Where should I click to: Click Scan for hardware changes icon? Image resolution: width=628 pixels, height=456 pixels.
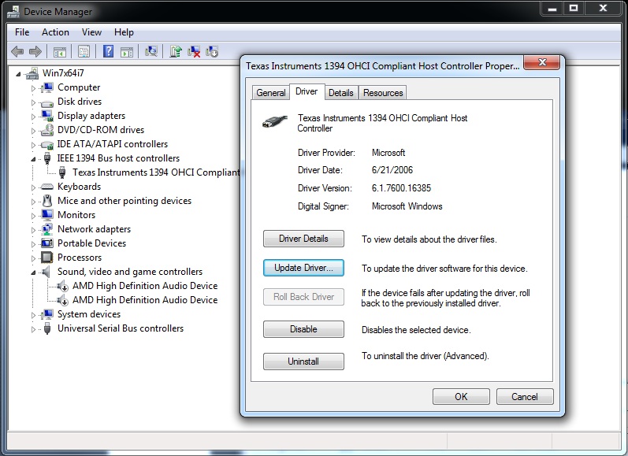click(x=151, y=51)
